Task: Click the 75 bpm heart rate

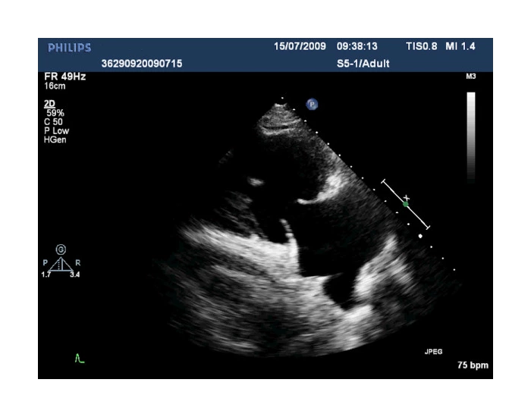Action: [x=473, y=365]
